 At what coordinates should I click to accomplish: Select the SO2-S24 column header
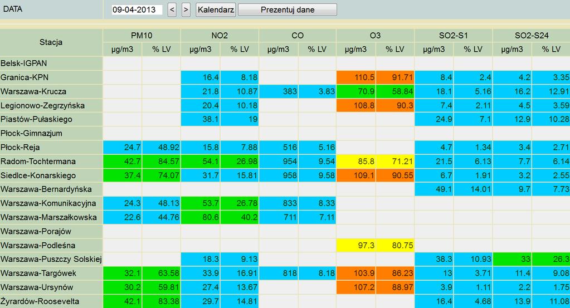tap(532, 36)
